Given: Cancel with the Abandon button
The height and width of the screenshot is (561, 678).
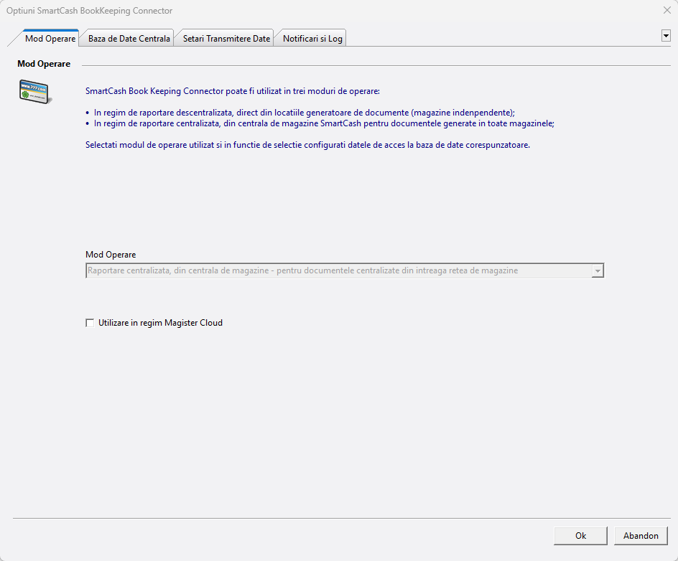Looking at the screenshot, I should coord(641,536).
